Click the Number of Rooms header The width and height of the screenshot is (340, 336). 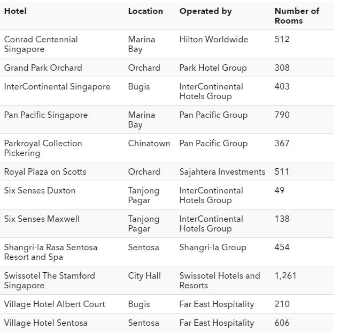pyautogui.click(x=297, y=16)
